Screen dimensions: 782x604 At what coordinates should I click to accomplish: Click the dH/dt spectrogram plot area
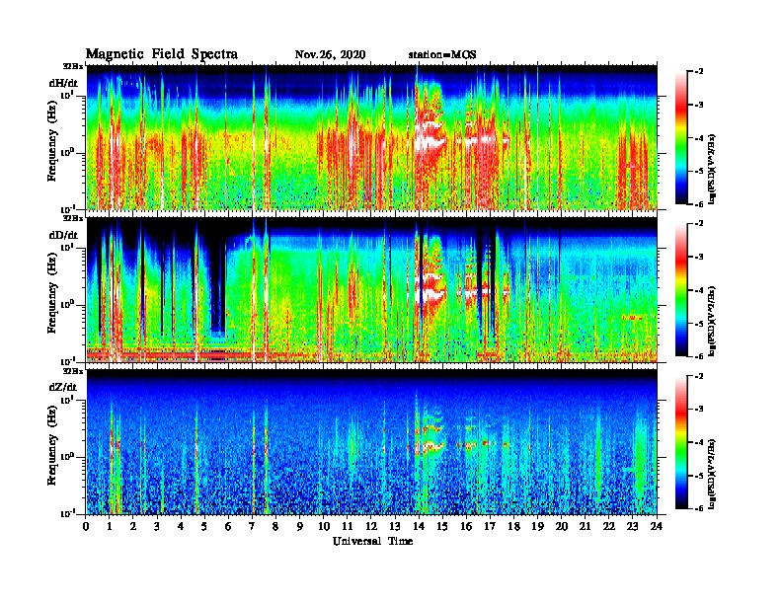[x=372, y=137]
